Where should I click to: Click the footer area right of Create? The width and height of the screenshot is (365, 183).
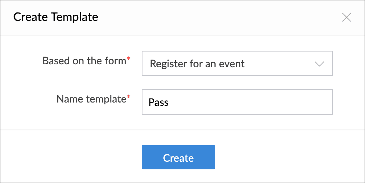286,157
